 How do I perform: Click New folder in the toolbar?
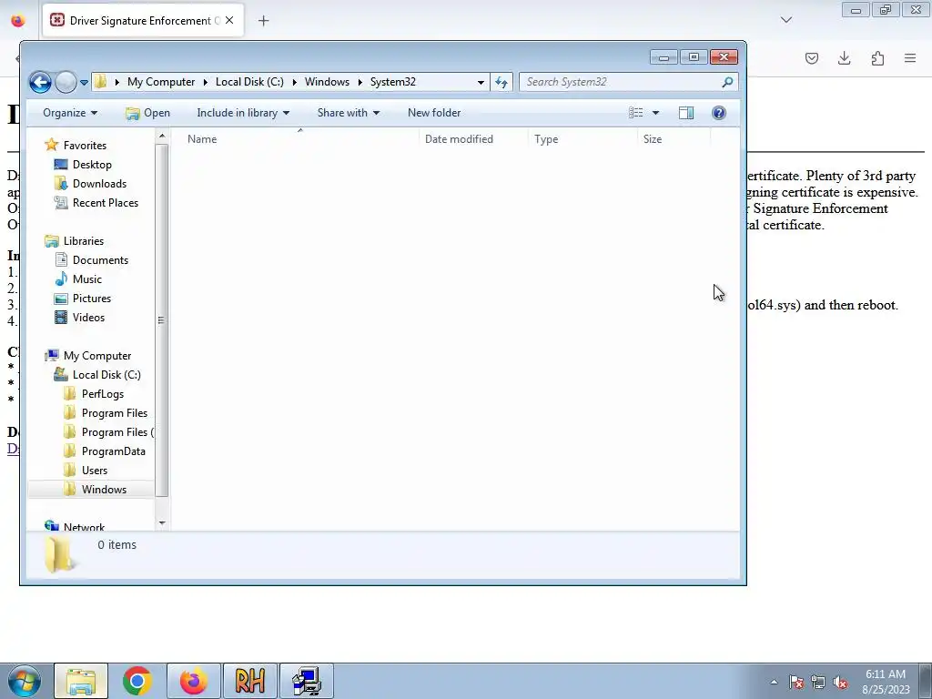pyautogui.click(x=434, y=113)
